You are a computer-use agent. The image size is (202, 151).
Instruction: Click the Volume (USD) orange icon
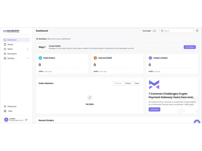pyautogui.click(x=95, y=58)
